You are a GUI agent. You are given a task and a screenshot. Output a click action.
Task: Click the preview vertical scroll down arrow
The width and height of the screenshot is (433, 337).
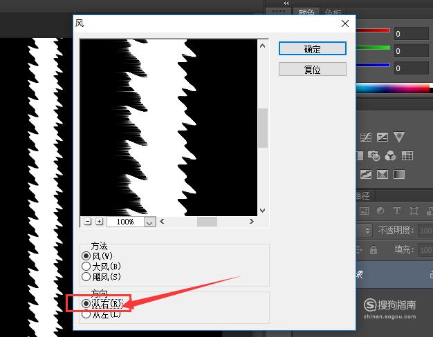[263, 211]
